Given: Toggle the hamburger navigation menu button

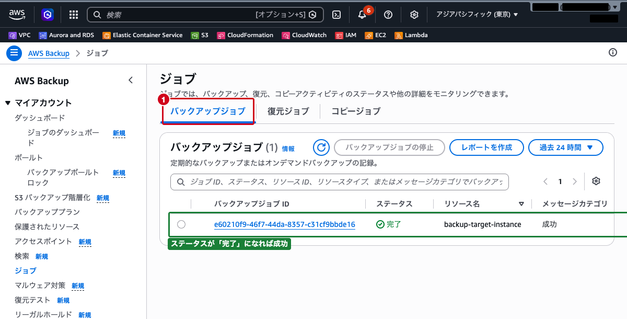Looking at the screenshot, I should (x=14, y=53).
